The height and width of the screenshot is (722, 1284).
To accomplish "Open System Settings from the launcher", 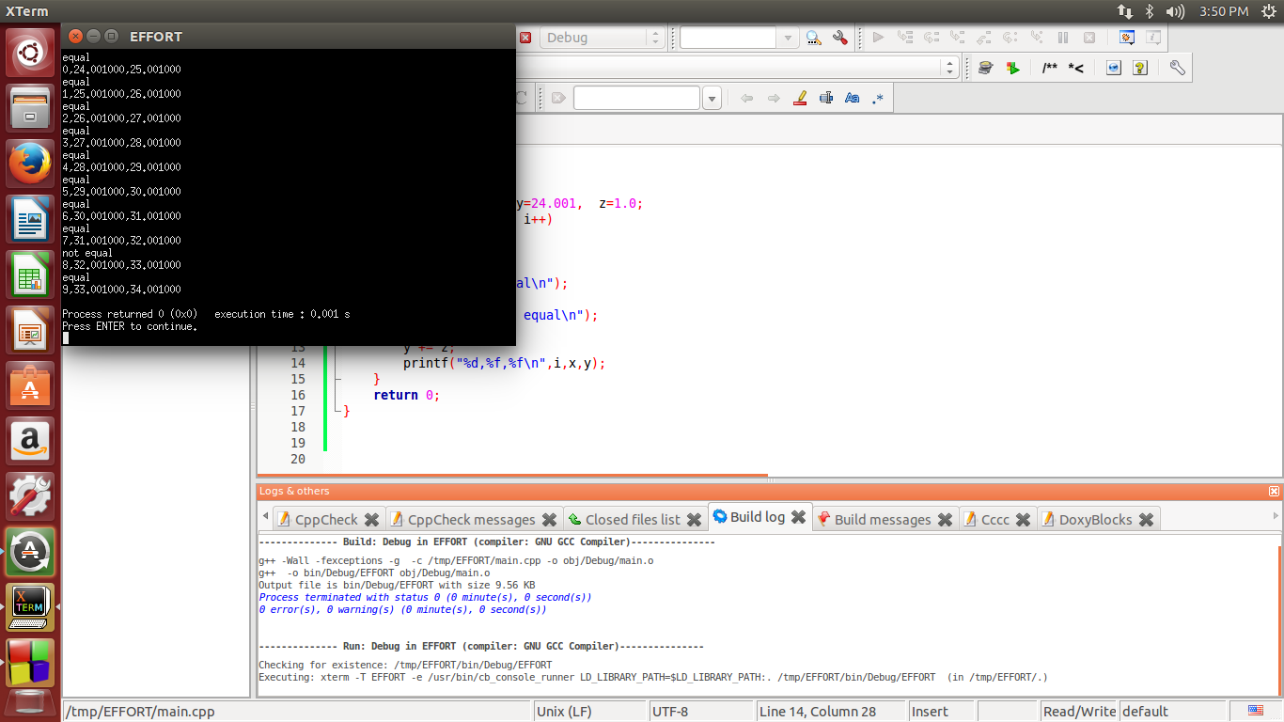I will [31, 496].
